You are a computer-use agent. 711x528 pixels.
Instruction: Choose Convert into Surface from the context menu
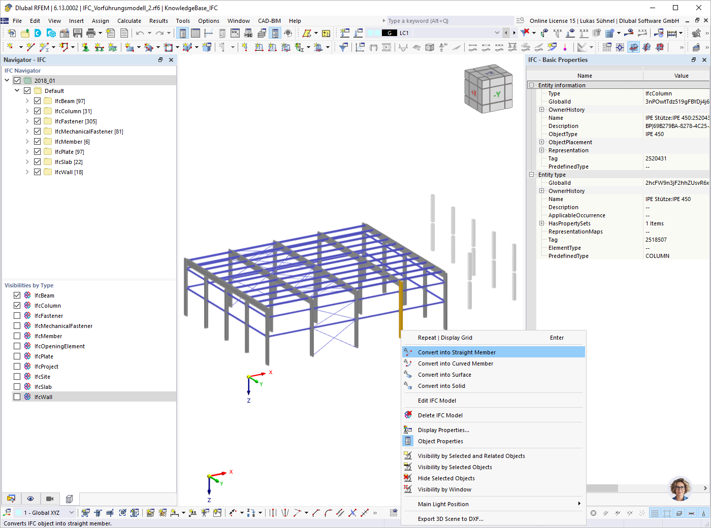click(445, 375)
